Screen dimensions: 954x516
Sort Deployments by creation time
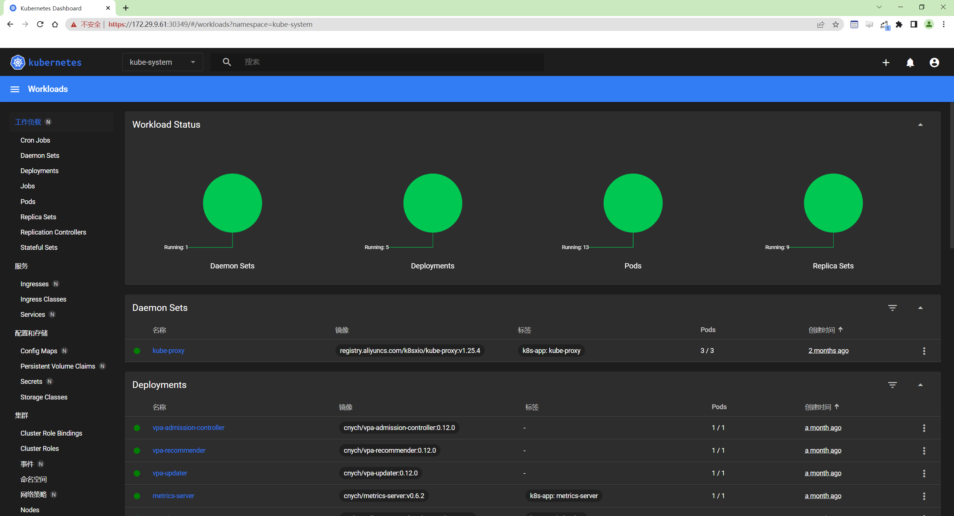(x=822, y=407)
